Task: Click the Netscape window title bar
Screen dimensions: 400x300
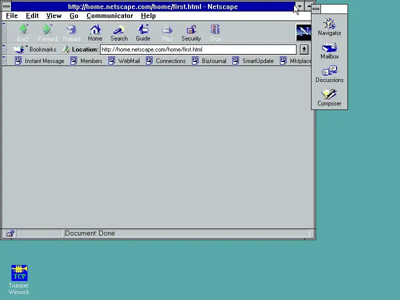Action: (153, 6)
